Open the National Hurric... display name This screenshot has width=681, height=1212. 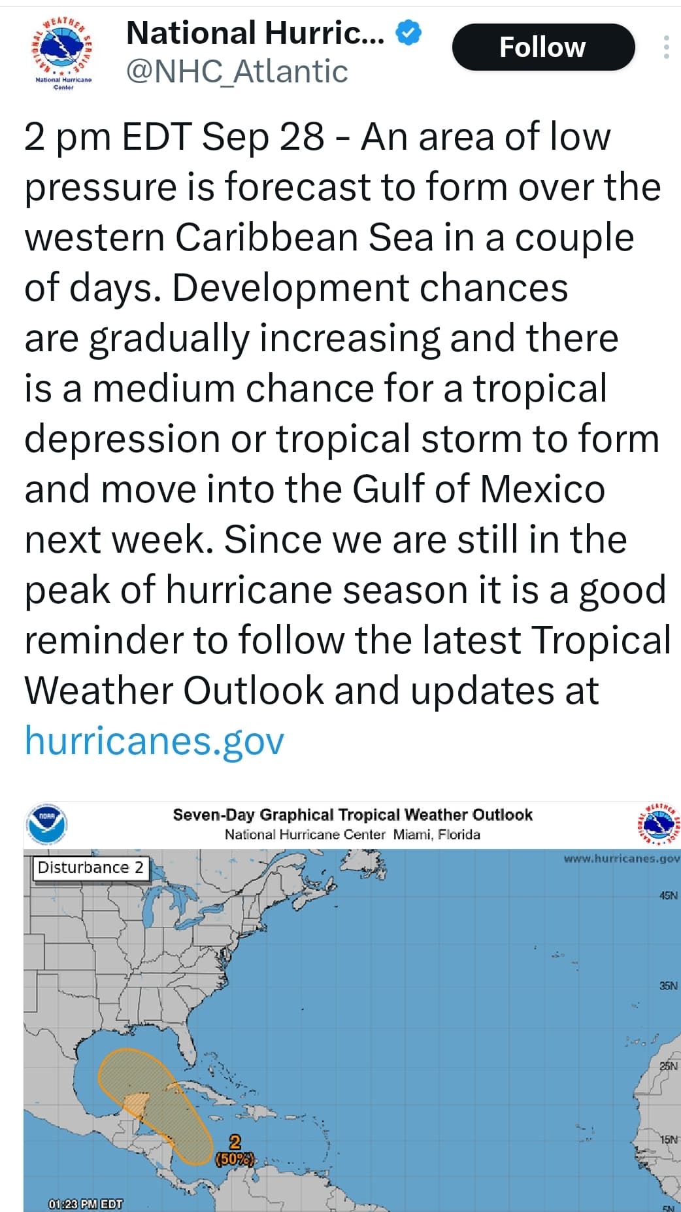pos(255,33)
